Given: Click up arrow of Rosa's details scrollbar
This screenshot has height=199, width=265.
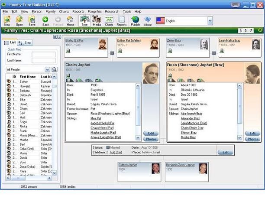Looking at the screenshot, I should (239, 86).
